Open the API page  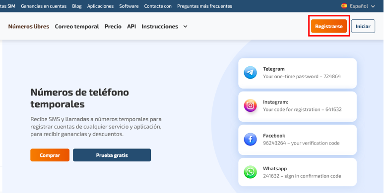[x=131, y=26]
